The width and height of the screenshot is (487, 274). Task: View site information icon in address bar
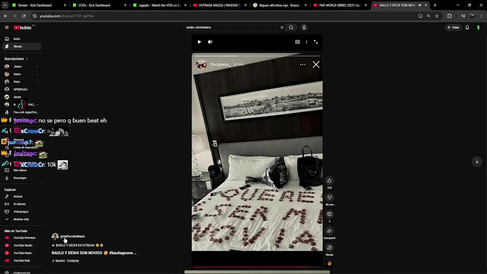pos(35,16)
